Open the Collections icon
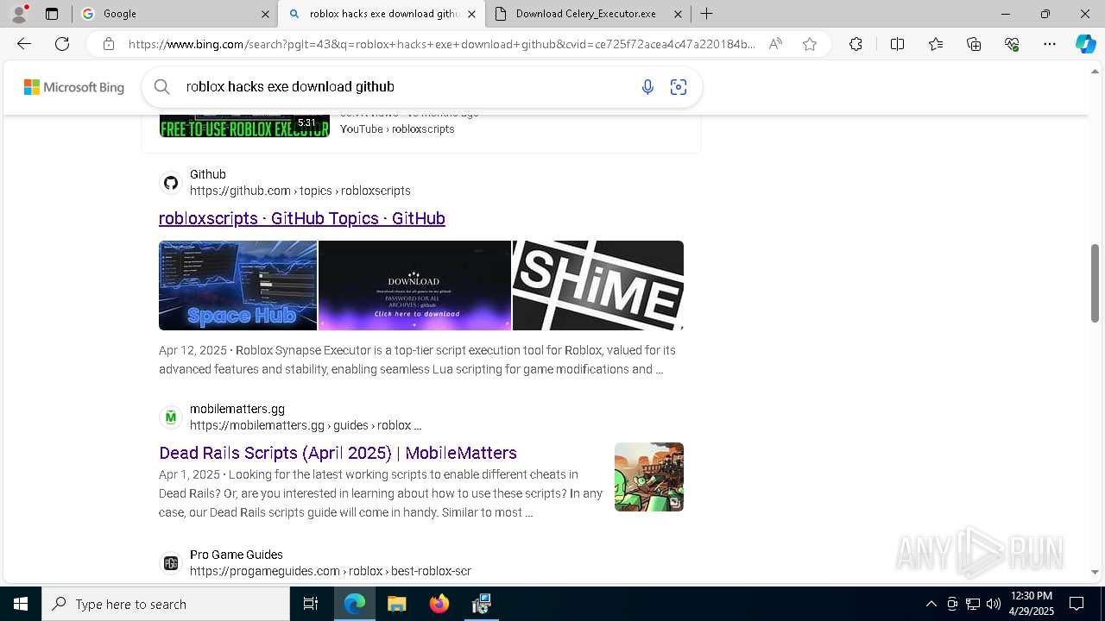Image resolution: width=1105 pixels, height=621 pixels. point(974,44)
